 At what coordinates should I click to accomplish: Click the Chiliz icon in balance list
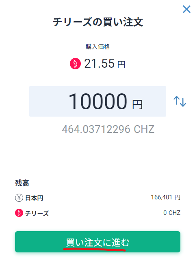pyautogui.click(x=19, y=213)
